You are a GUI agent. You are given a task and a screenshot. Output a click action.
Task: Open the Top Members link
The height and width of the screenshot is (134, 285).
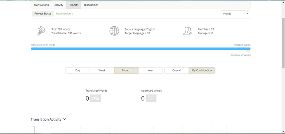[x=64, y=14]
